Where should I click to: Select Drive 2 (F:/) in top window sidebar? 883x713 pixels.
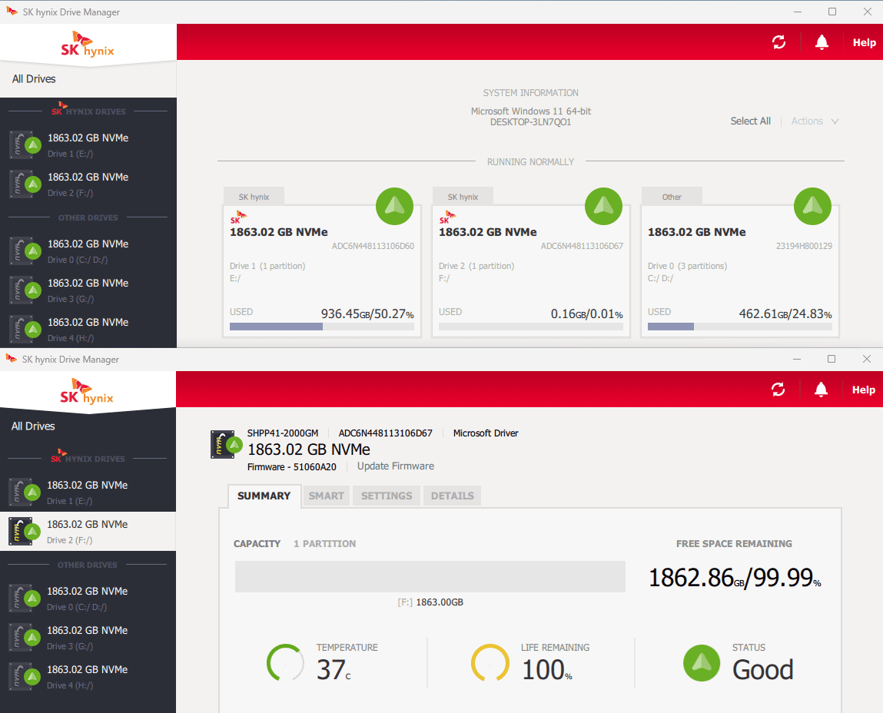(x=88, y=184)
